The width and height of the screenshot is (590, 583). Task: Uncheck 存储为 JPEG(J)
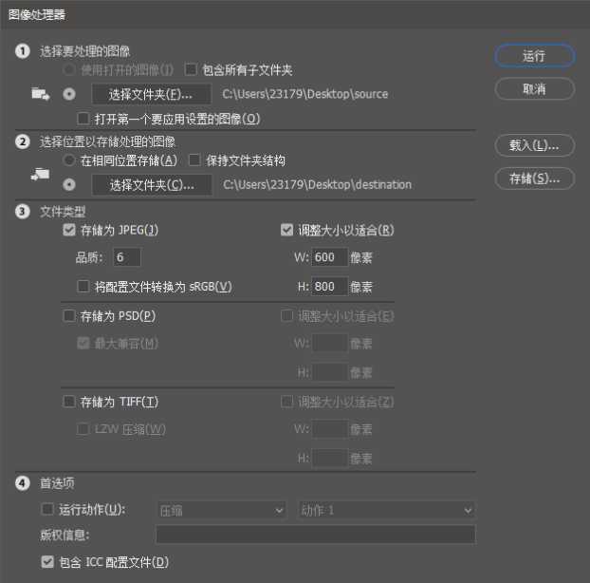(69, 230)
